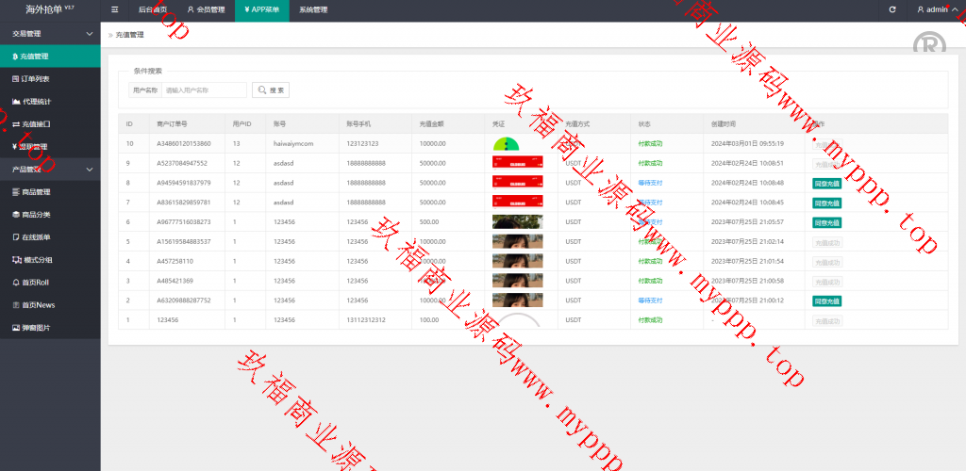This screenshot has height=471, width=966.
Task: Click 同意充值 for order A63209888287752
Action: (826, 300)
